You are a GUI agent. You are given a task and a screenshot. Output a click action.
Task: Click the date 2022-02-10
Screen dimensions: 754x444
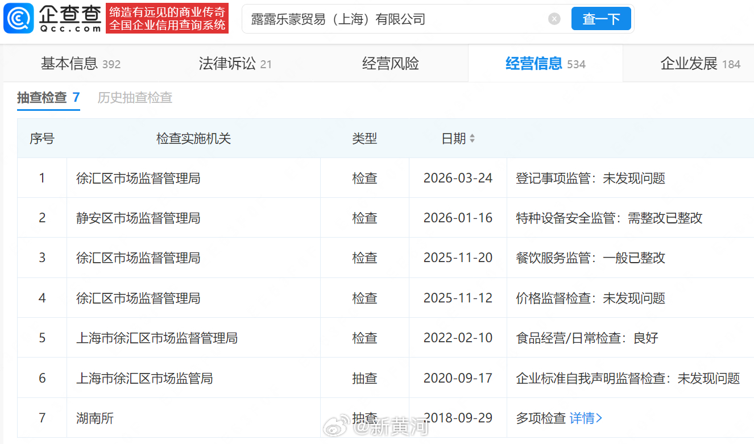(458, 338)
